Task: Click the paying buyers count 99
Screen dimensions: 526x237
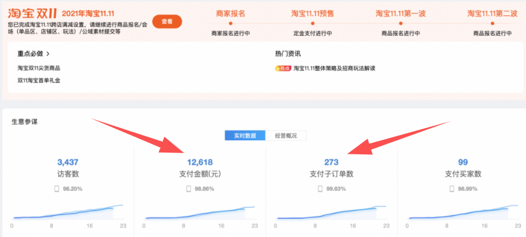Action: point(463,162)
